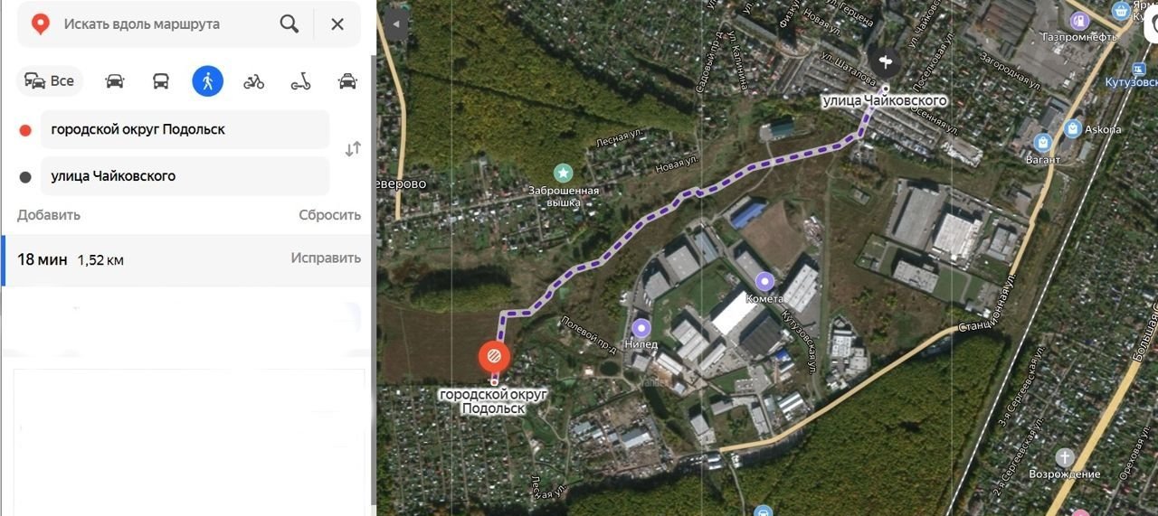This screenshot has height=516, width=1158.
Task: Select the walking transport mode
Action: point(207,81)
